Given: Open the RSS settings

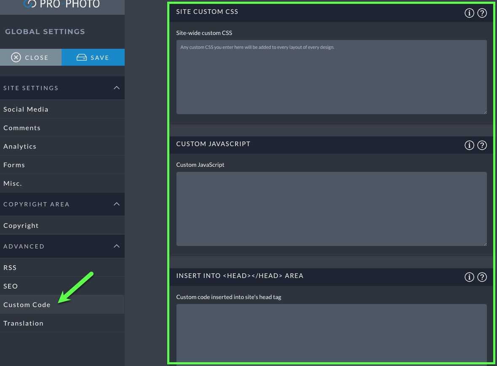Looking at the screenshot, I should coord(62,267).
